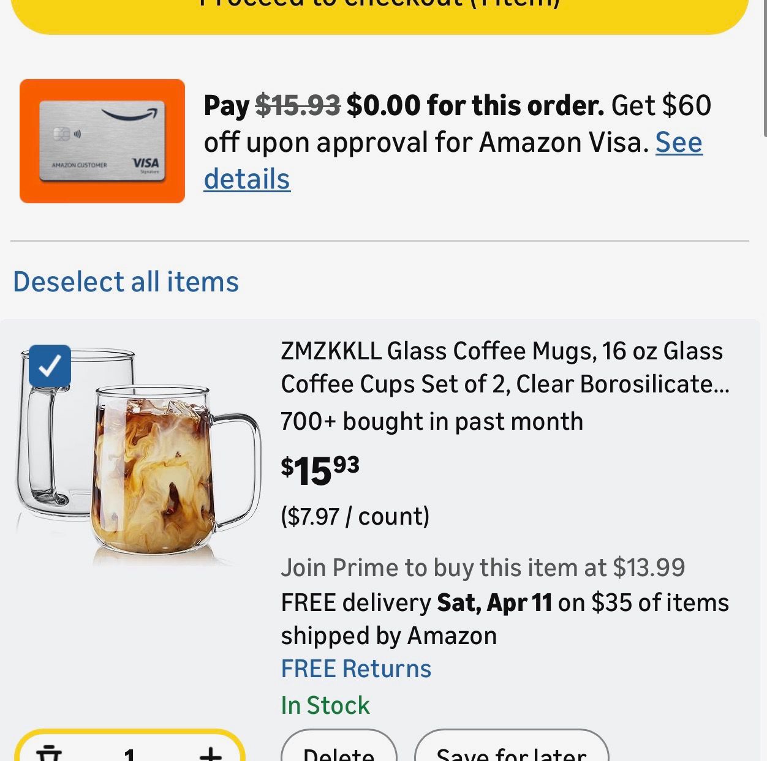Increase quantity with the plus icon
This screenshot has height=761, width=767.
pyautogui.click(x=210, y=753)
